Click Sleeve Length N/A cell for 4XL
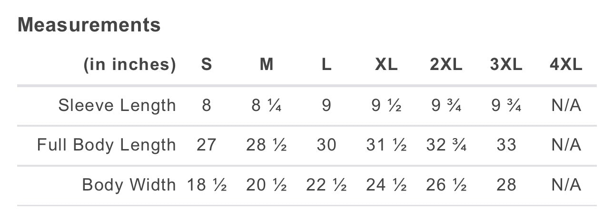614x221 pixels. point(566,105)
